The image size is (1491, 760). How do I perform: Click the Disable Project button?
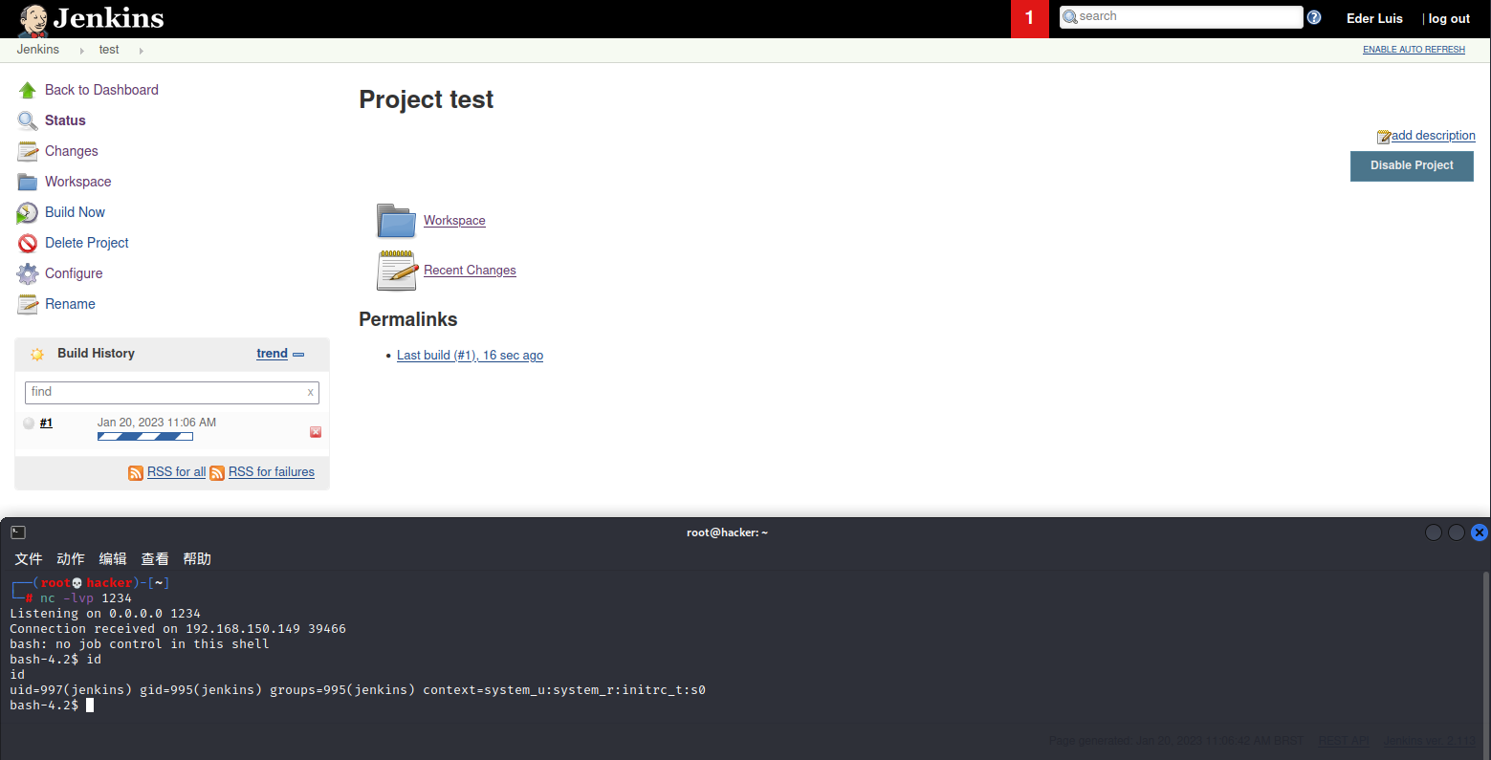1412,165
